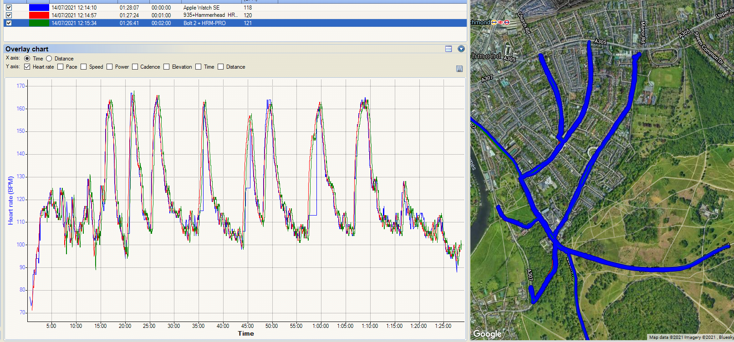The image size is (734, 342).
Task: Click the blue Apple Watch SE color swatch
Action: click(39, 8)
